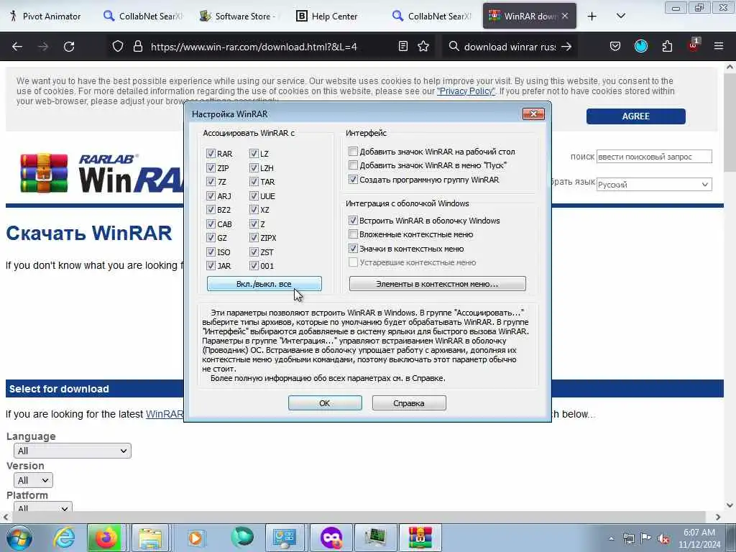Viewport: 736px width, 552px height.
Task: Toggle reader view icon in address bar
Action: 402,47
